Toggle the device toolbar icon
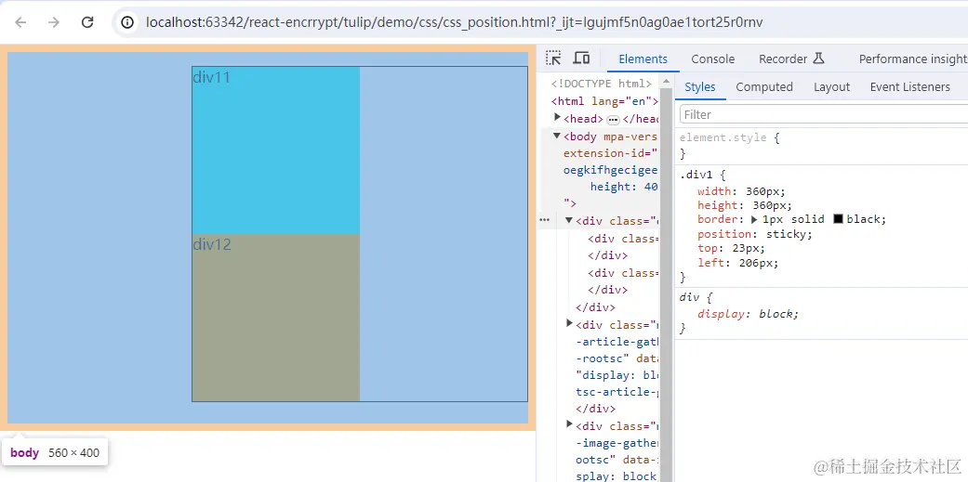Viewport: 968px width, 482px height. click(x=581, y=59)
